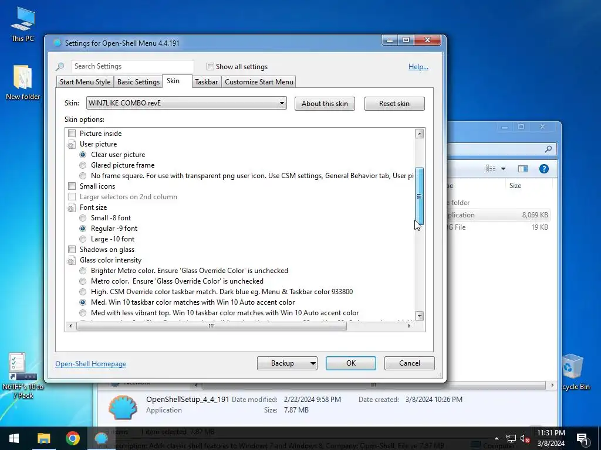Open the Skin dropdown list
This screenshot has width=601, height=450.
click(x=186, y=103)
